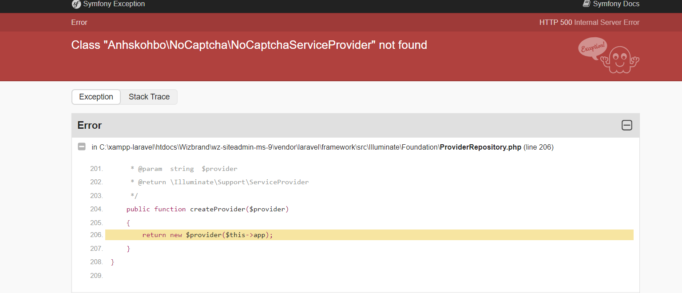Select the highlighted return new $provider line

207,235
